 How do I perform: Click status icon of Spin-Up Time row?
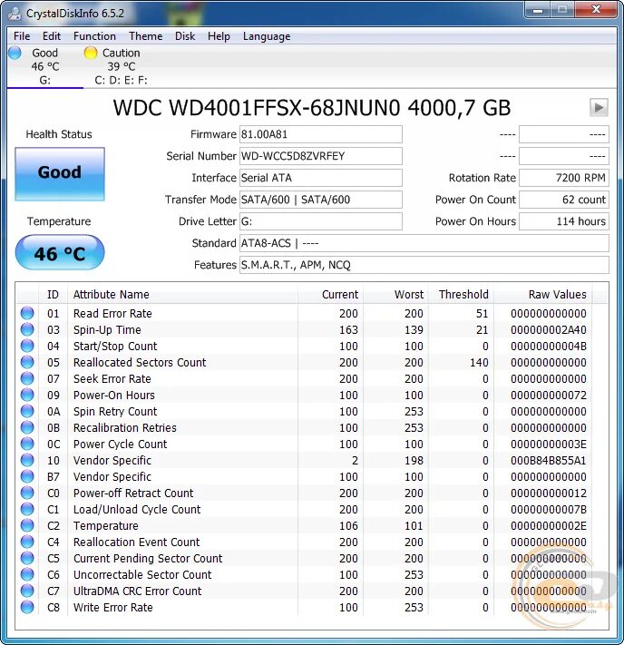[x=27, y=329]
